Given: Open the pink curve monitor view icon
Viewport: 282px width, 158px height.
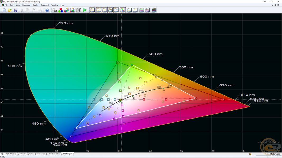Looking at the screenshot, I should coord(147,10).
